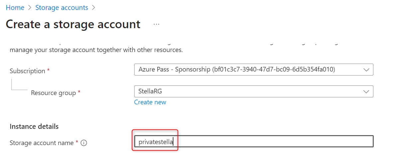Open the ellipsis more options menu
This screenshot has width=393, height=153.
tap(156, 25)
